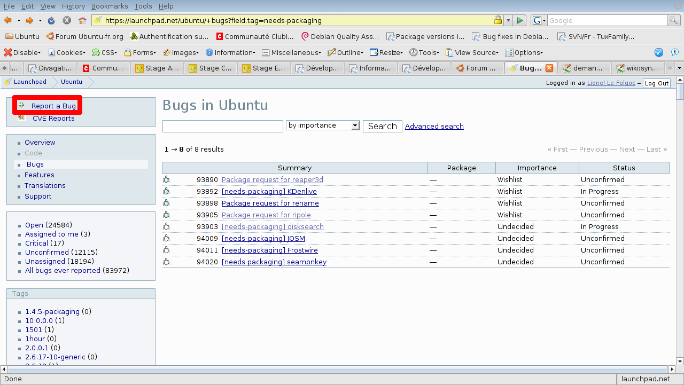
Task: Click the Search button for bugs
Action: (x=382, y=126)
